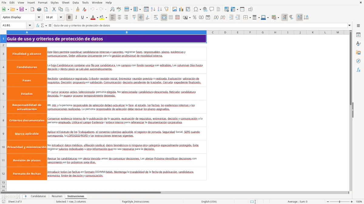Toggle Center Horizontally alignment
Screen dimensions: 364x204
click(x=120, y=18)
